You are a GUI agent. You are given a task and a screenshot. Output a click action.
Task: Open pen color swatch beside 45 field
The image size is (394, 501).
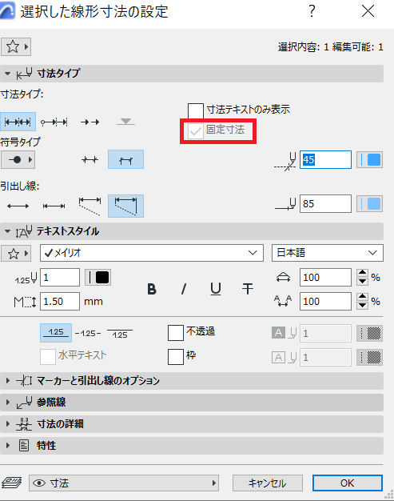point(369,159)
